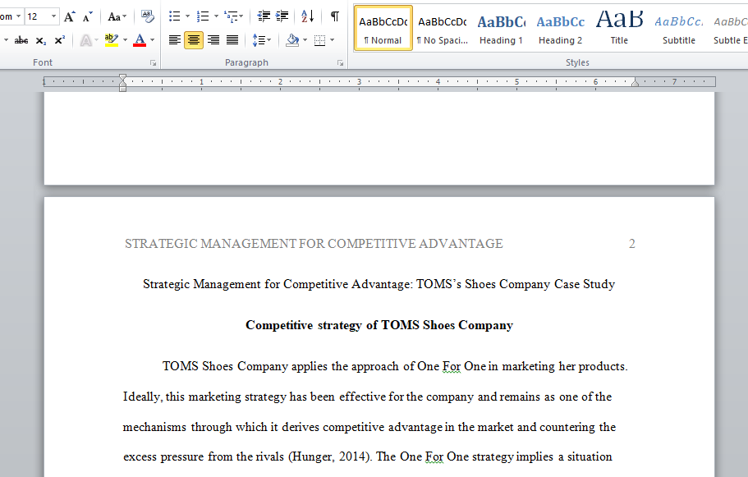Click the word 'Hunger' in the citation
Screen dimensions: 748x477
[313, 457]
